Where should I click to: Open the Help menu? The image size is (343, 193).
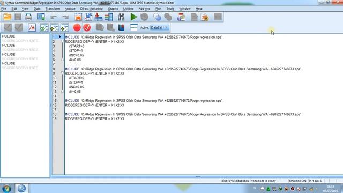199,9
